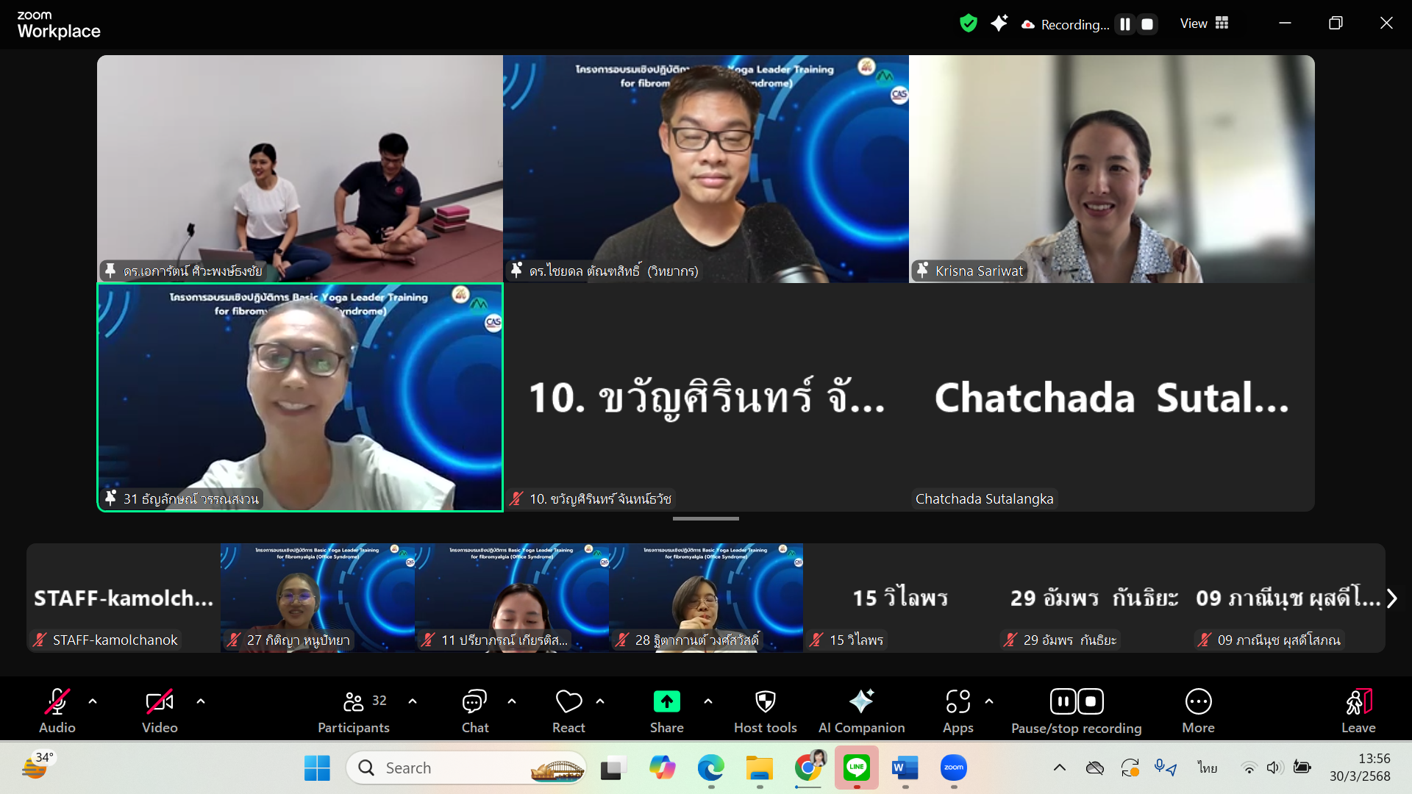Open the Apps icon in toolbar
The height and width of the screenshot is (794, 1412).
(x=958, y=702)
